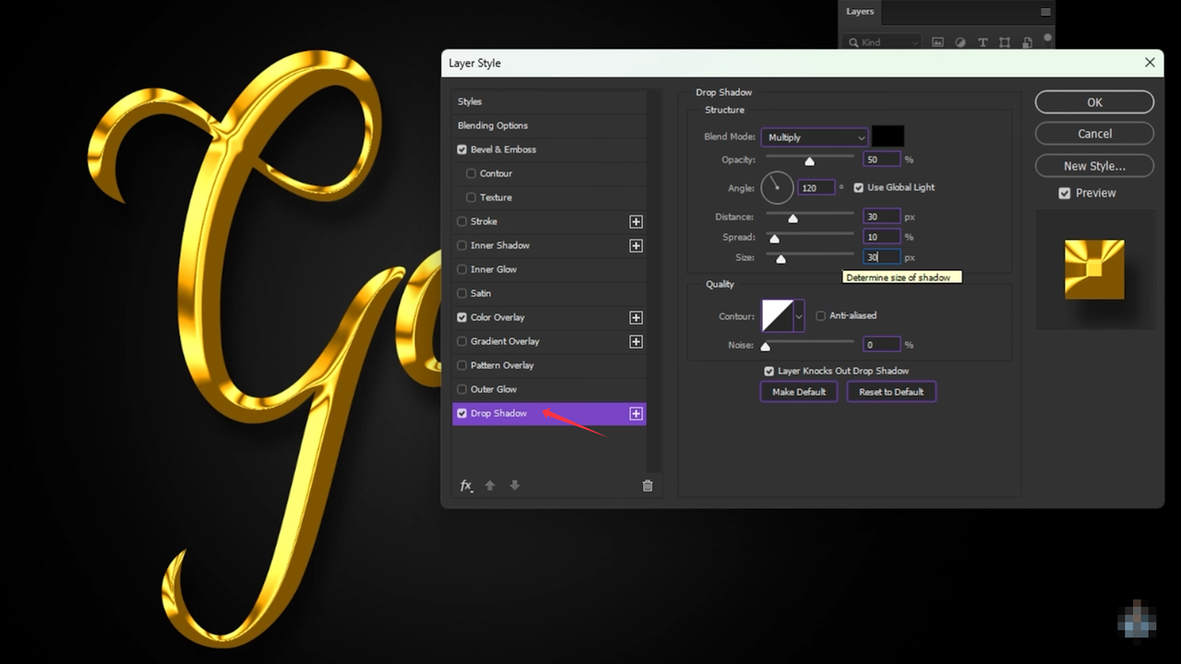Viewport: 1181px width, 664px height.
Task: Open the drop shadow color swatch
Action: click(888, 136)
